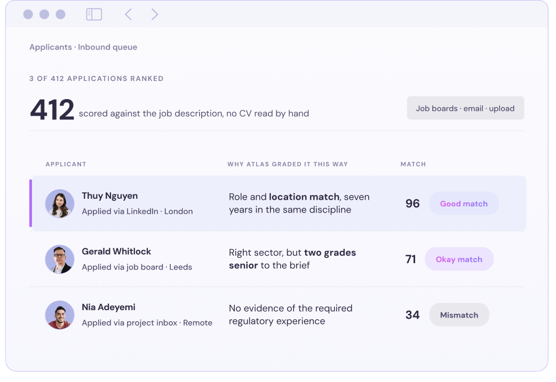
Task: Select applicant name Gerald Whitlock
Action: coord(116,251)
